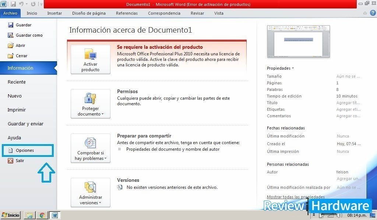Screen dimensions: 377x220
Task: Open the Correspondencia tab
Action: [x=164, y=13]
